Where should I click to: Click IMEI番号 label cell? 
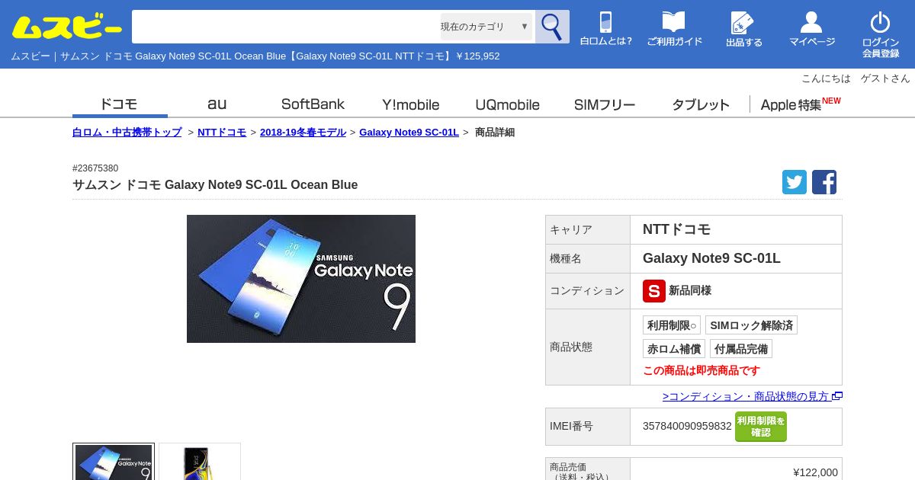(588, 427)
